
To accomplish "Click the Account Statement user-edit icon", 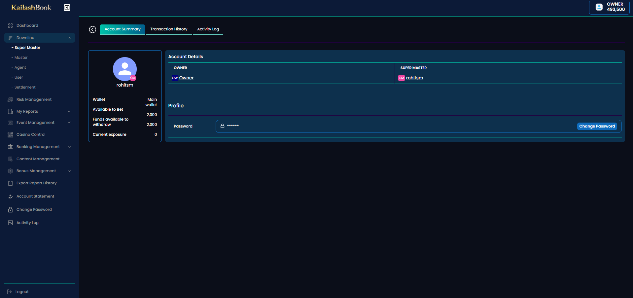I will [x=10, y=196].
